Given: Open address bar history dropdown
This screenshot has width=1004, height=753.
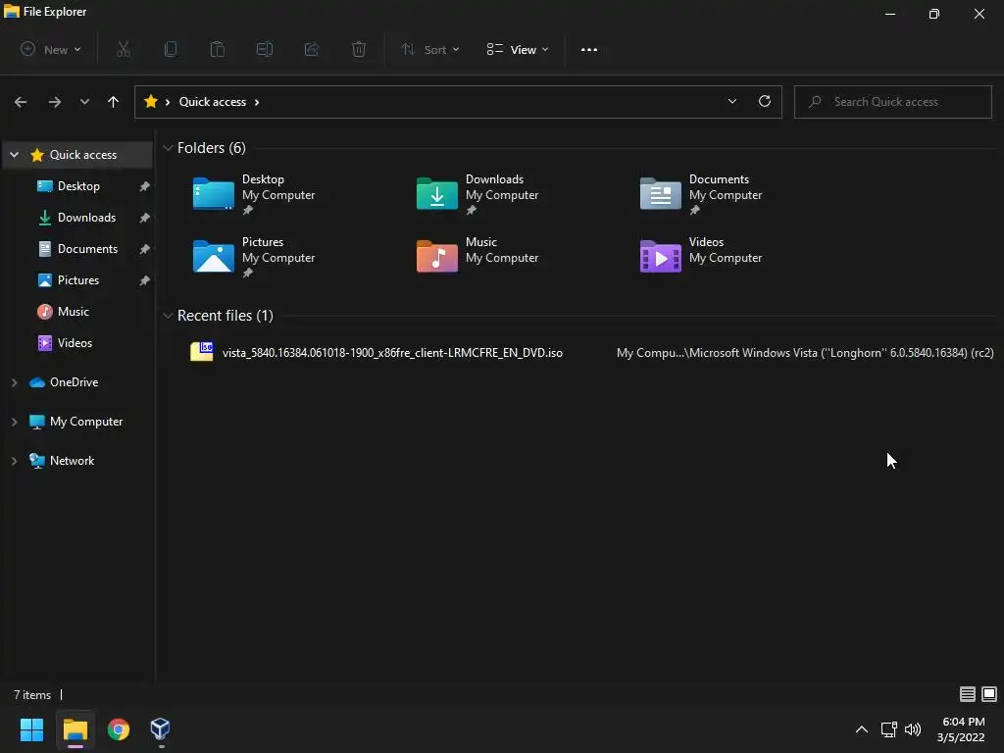Looking at the screenshot, I should 732,101.
